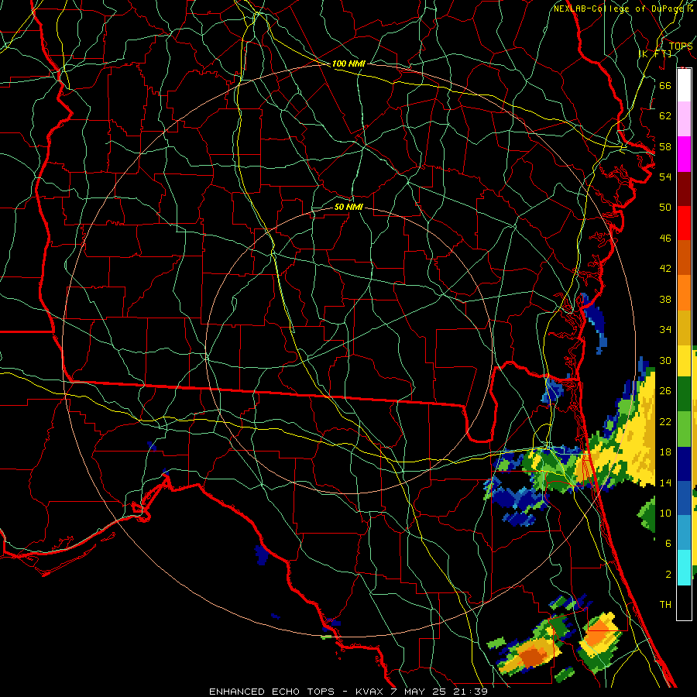Click the legend value '62'

click(665, 116)
